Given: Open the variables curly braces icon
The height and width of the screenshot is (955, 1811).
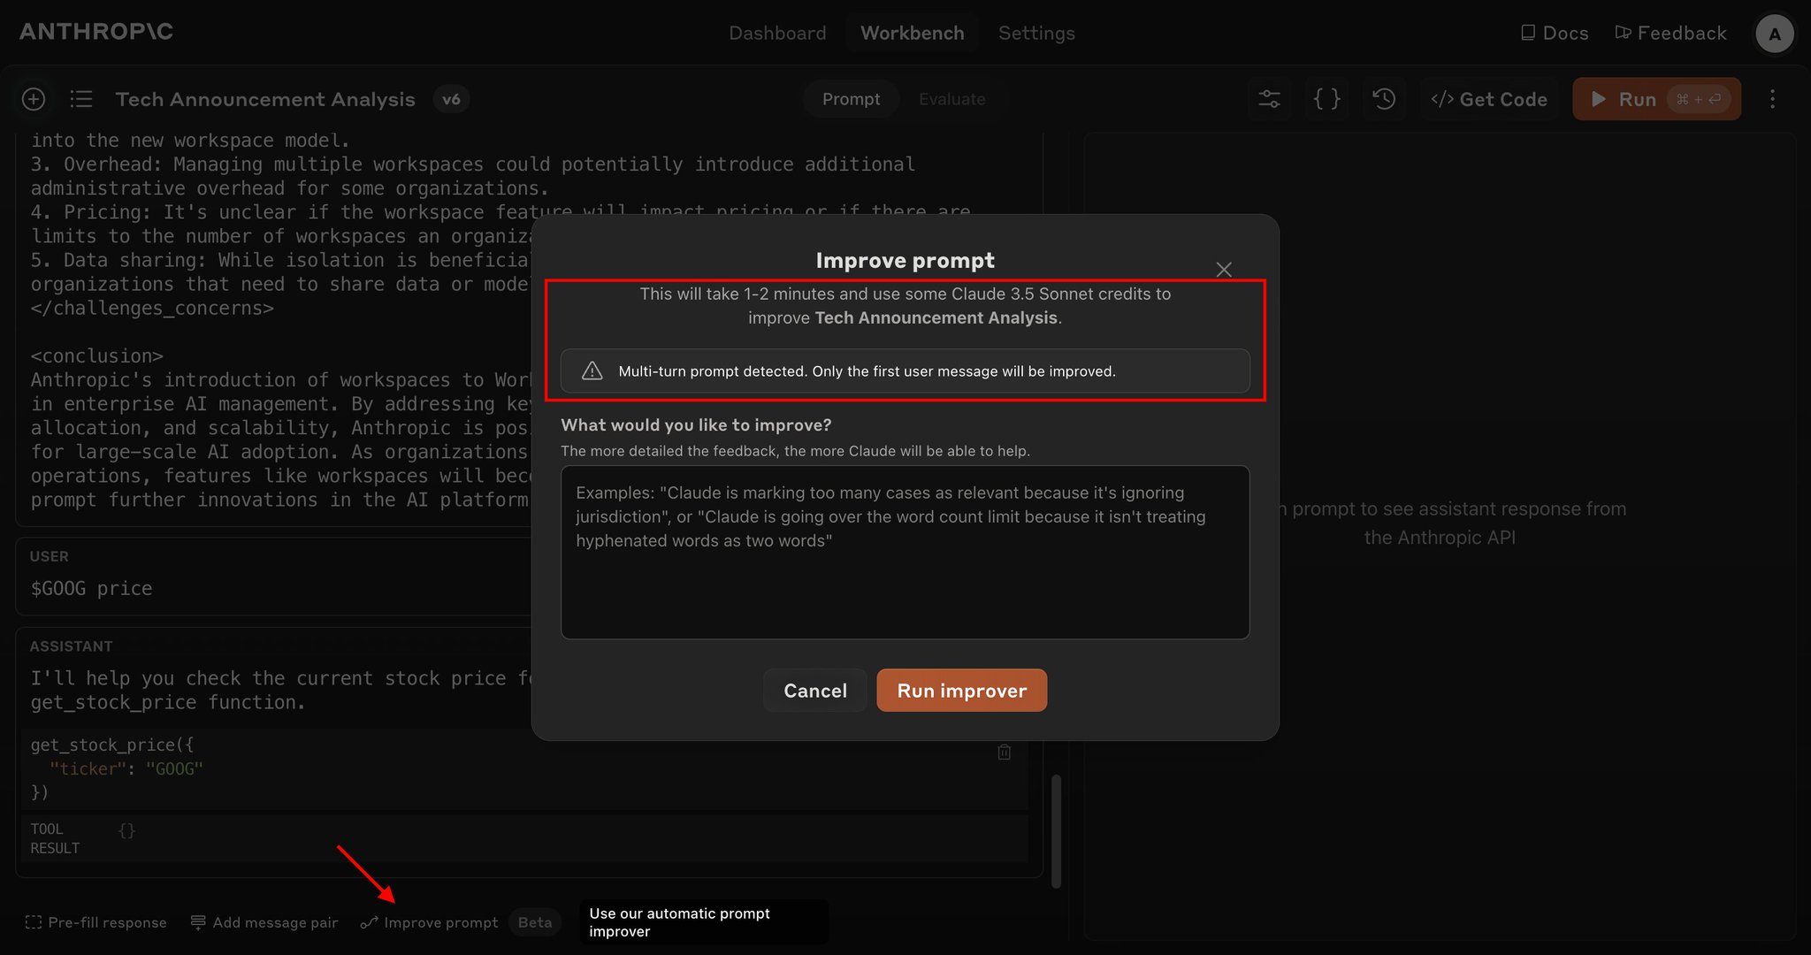Looking at the screenshot, I should tap(1326, 99).
